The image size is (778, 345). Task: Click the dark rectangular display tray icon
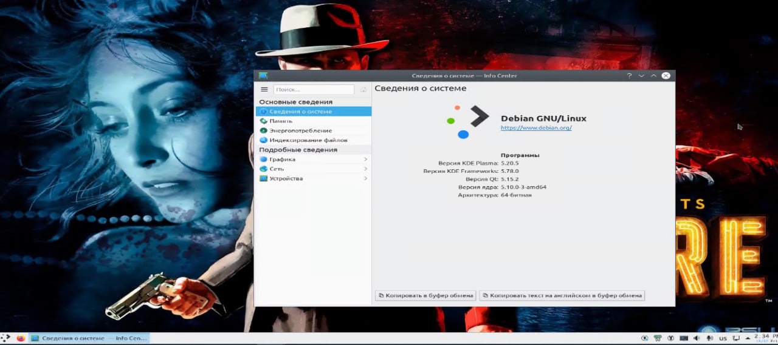pos(684,338)
